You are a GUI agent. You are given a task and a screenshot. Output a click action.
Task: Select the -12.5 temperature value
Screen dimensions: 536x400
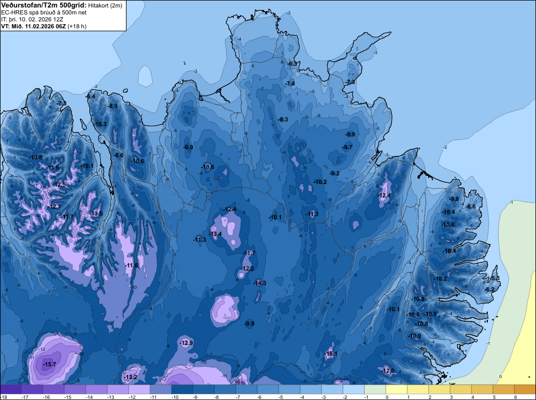click(x=59, y=185)
